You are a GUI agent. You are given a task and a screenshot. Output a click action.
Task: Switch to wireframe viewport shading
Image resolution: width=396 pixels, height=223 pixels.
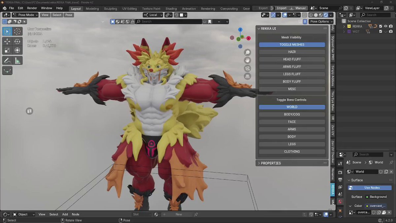pos(311,15)
